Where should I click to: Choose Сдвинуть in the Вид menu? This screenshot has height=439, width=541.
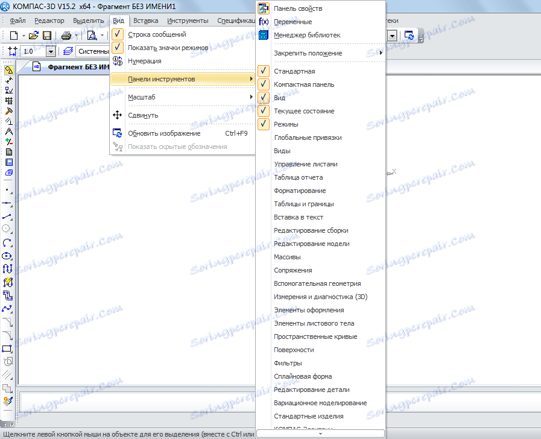183,115
